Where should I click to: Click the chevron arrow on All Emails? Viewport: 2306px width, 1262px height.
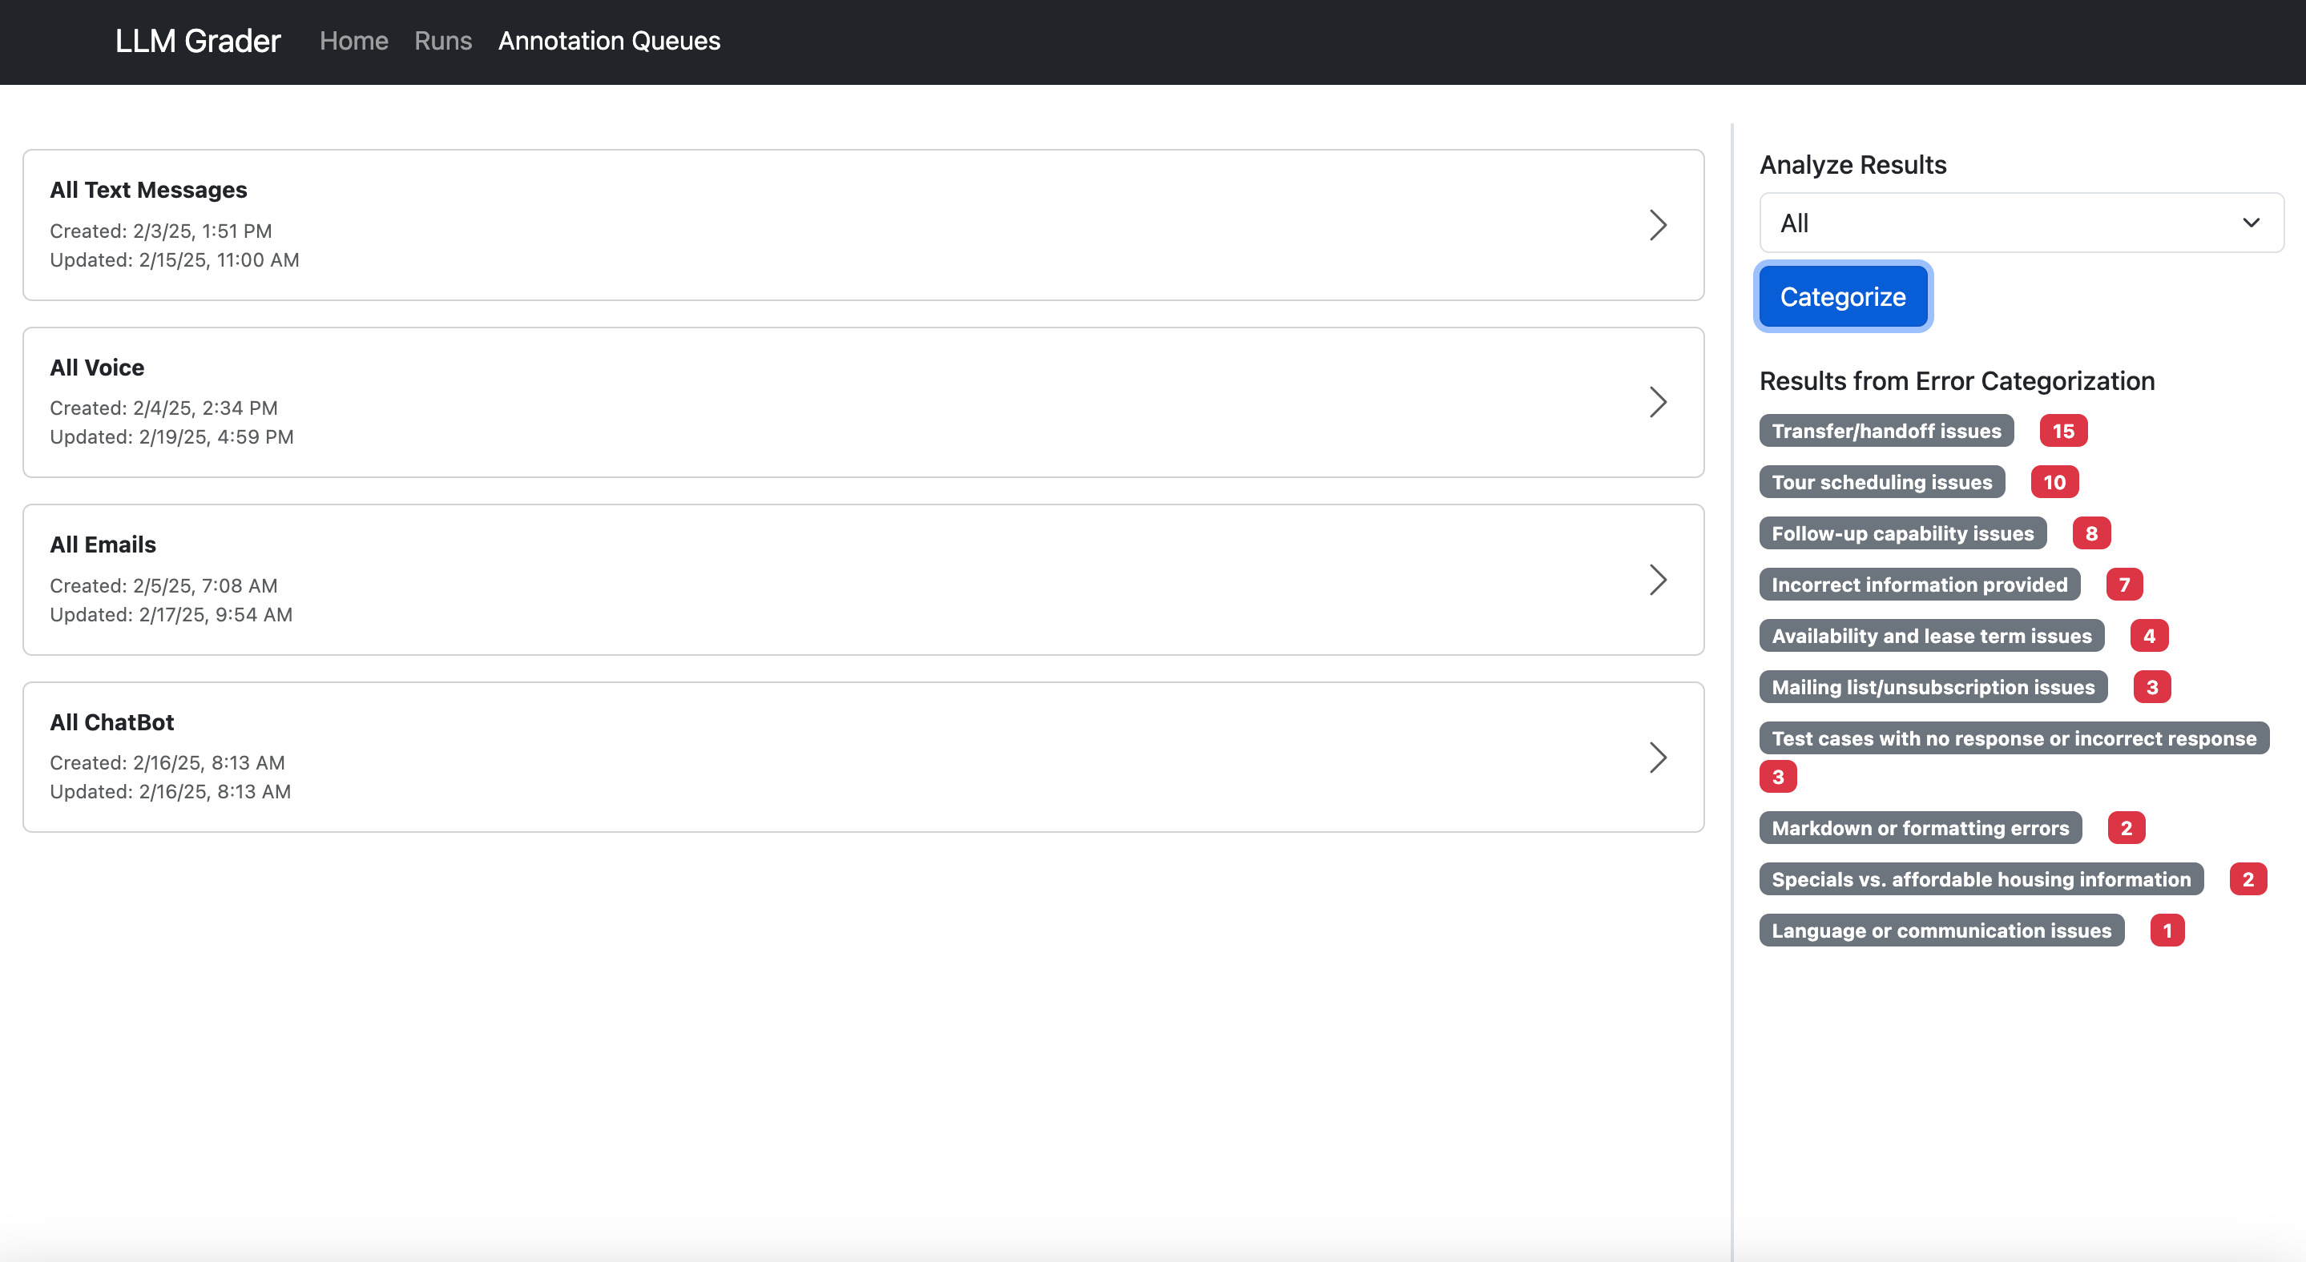point(1658,581)
